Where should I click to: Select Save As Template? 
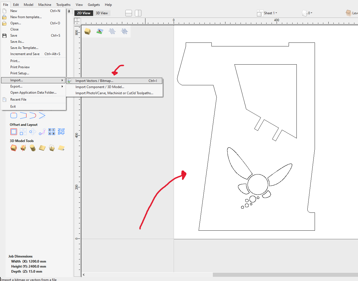pos(33,48)
